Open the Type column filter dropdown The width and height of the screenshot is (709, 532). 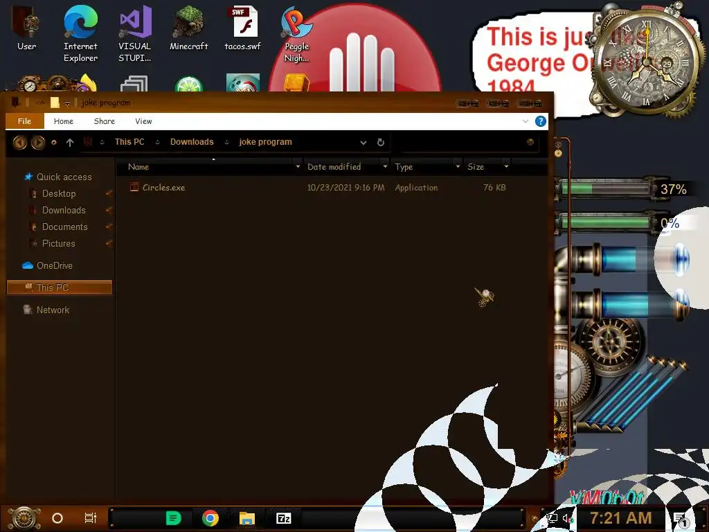click(458, 166)
